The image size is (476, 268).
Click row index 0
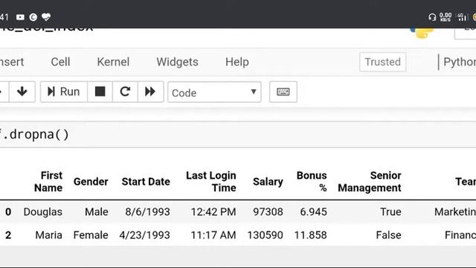[x=8, y=211]
